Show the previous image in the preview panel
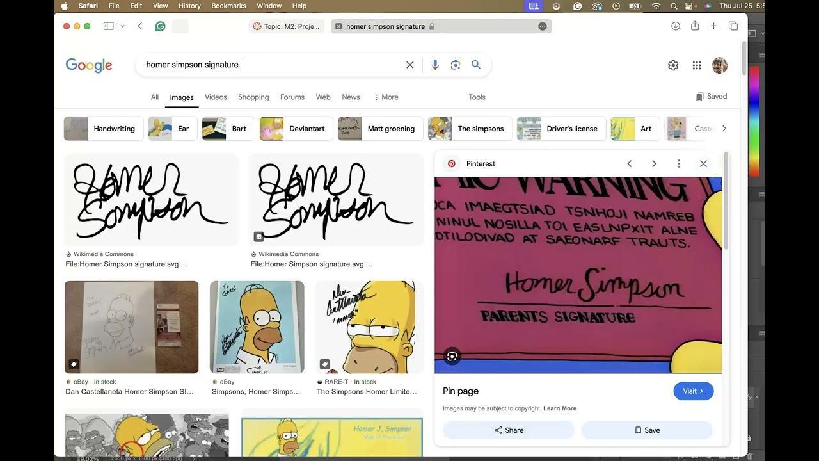Image resolution: width=819 pixels, height=461 pixels. click(x=630, y=164)
